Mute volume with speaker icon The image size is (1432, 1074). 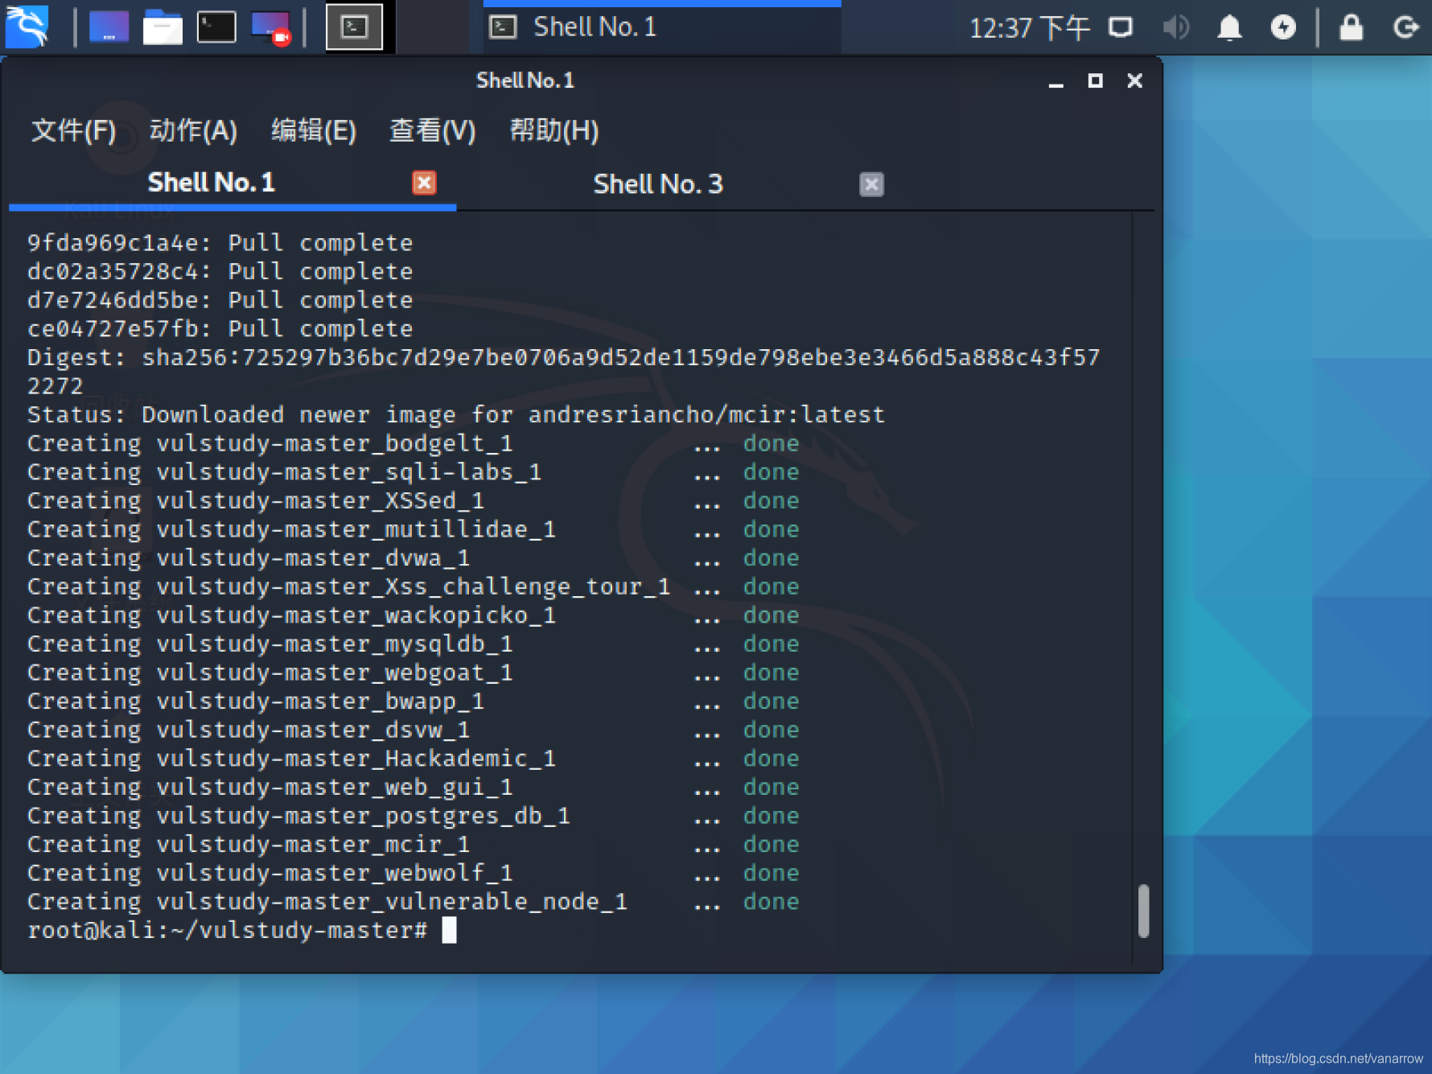1175,27
